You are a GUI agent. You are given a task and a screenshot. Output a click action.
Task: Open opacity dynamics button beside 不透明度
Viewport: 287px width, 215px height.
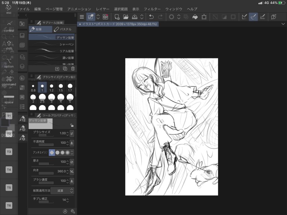pos(72,143)
